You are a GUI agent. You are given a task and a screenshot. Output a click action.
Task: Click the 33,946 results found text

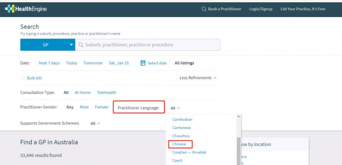[x=41, y=156]
